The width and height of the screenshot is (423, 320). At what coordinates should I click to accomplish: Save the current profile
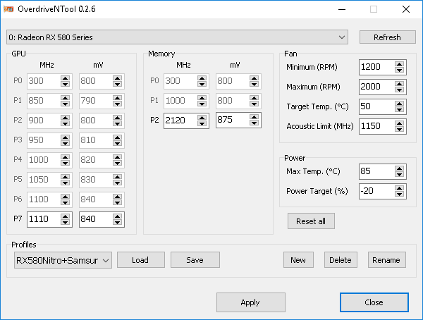point(195,260)
